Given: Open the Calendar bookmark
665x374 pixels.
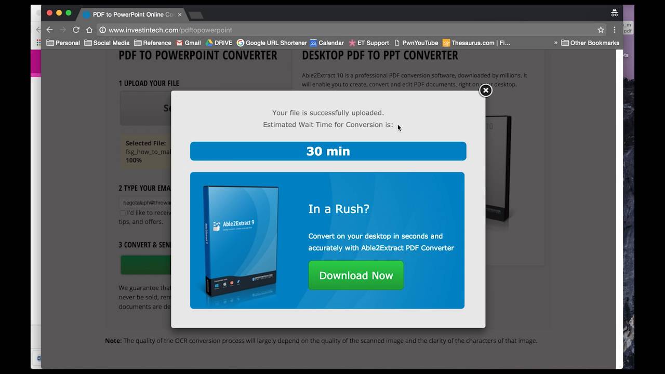Looking at the screenshot, I should click(327, 43).
